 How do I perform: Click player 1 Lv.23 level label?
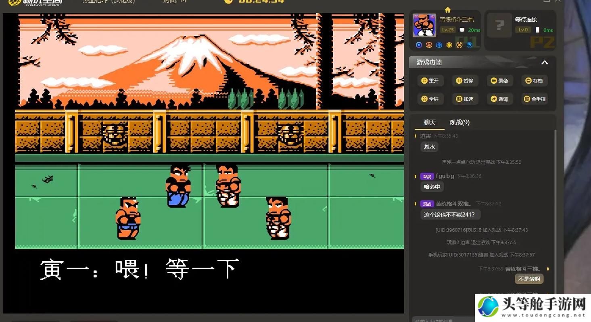click(448, 30)
